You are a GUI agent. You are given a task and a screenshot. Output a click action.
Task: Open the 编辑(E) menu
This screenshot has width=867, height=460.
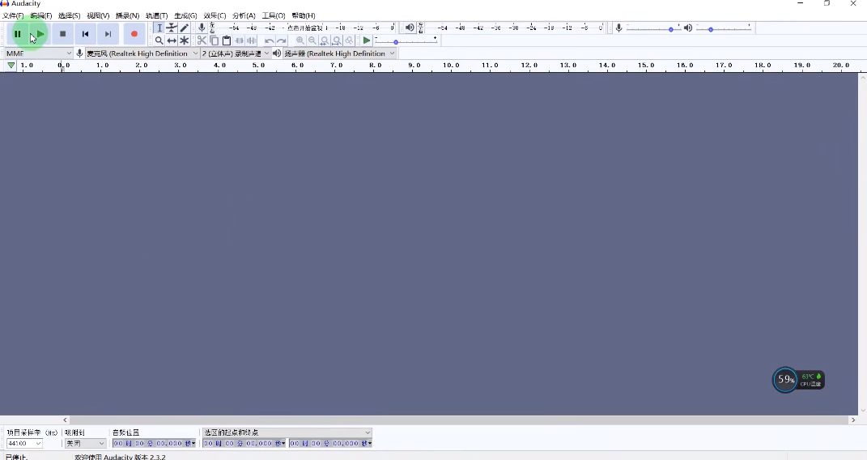41,15
